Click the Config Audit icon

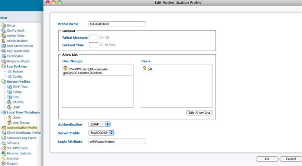(4, 30)
